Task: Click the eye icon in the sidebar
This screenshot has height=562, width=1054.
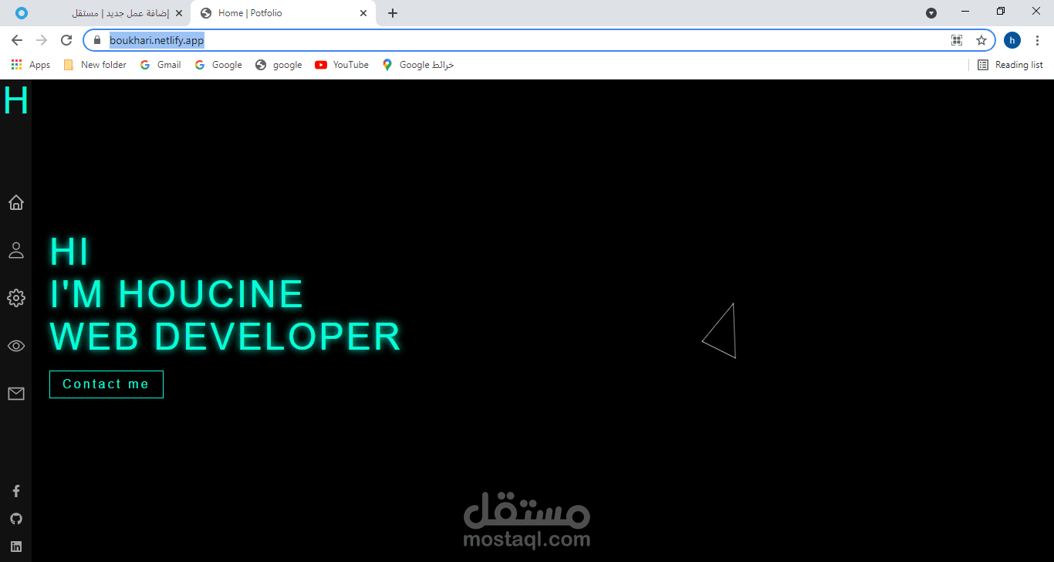Action: pos(16,346)
